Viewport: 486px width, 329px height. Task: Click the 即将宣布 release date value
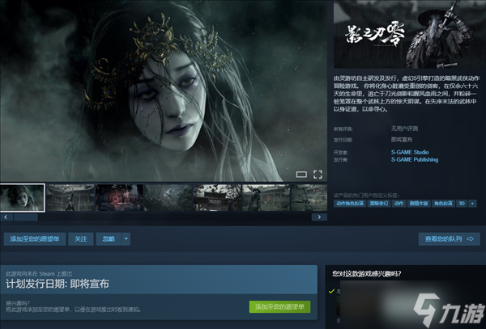(x=402, y=140)
